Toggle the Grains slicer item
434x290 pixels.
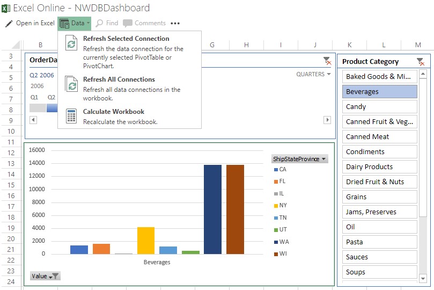point(379,197)
